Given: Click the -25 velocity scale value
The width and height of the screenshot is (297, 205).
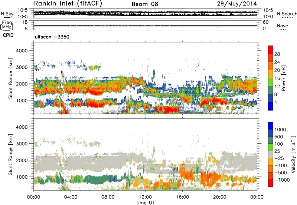Looking at the screenshot, I should [279, 158].
